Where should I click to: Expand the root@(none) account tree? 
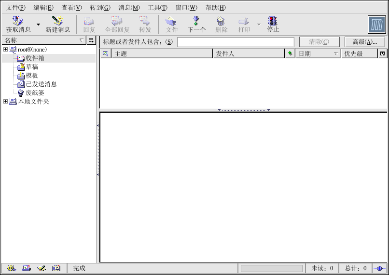(x=5, y=50)
